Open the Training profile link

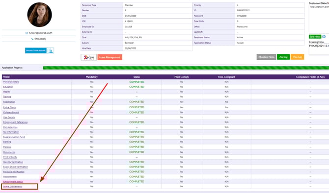pos(7,96)
